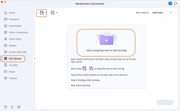Screen dimensions: 180x111
Task: Click Step 1 Select DVD drive text
Action: 103,61
